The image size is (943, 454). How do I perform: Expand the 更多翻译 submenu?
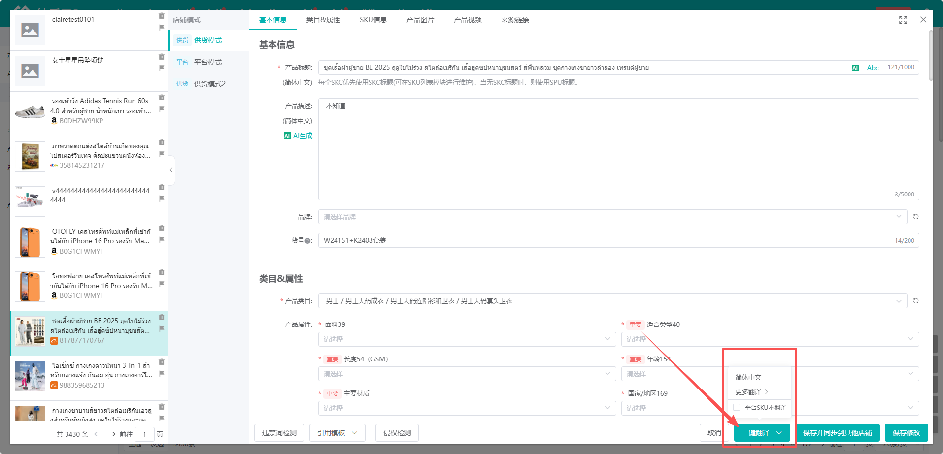click(x=751, y=392)
